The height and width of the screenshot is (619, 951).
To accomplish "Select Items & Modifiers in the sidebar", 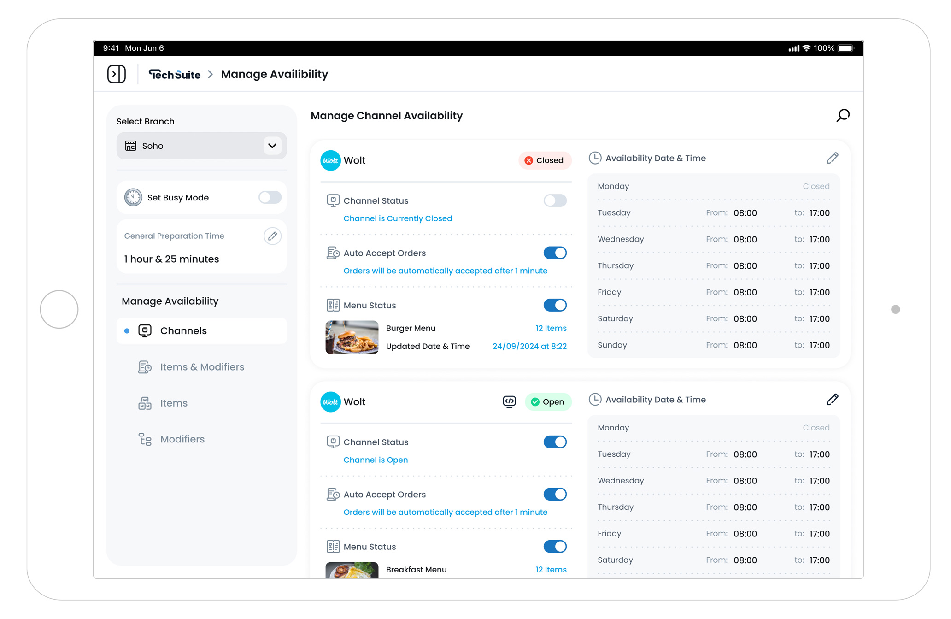I will 202,366.
